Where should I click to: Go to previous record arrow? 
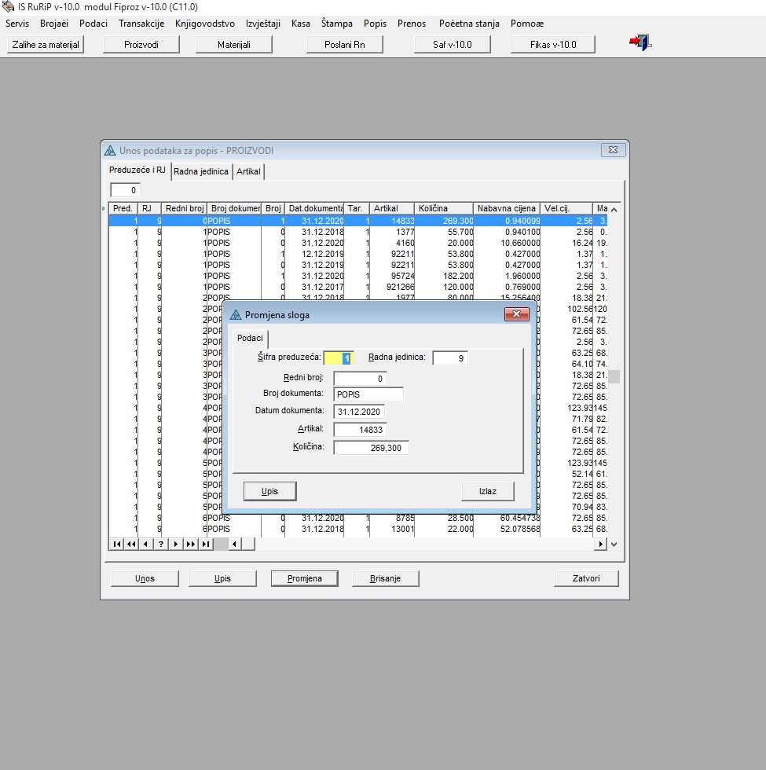click(145, 544)
